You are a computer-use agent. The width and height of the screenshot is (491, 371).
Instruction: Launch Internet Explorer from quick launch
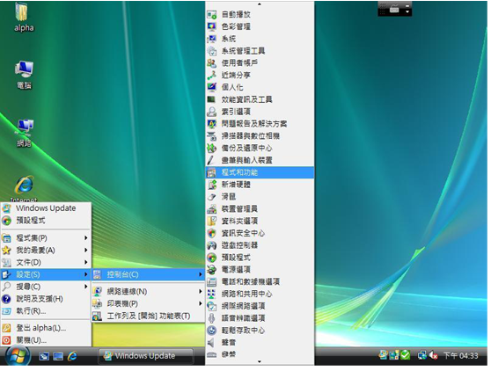point(72,356)
